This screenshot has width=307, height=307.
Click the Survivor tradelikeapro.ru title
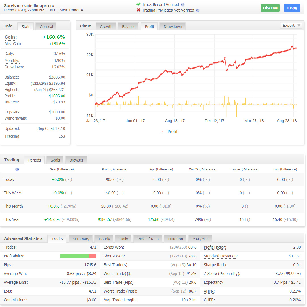click(29, 5)
